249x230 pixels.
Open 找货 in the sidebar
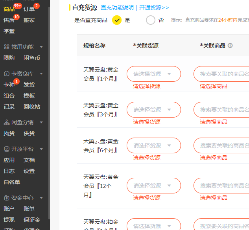[9, 133]
